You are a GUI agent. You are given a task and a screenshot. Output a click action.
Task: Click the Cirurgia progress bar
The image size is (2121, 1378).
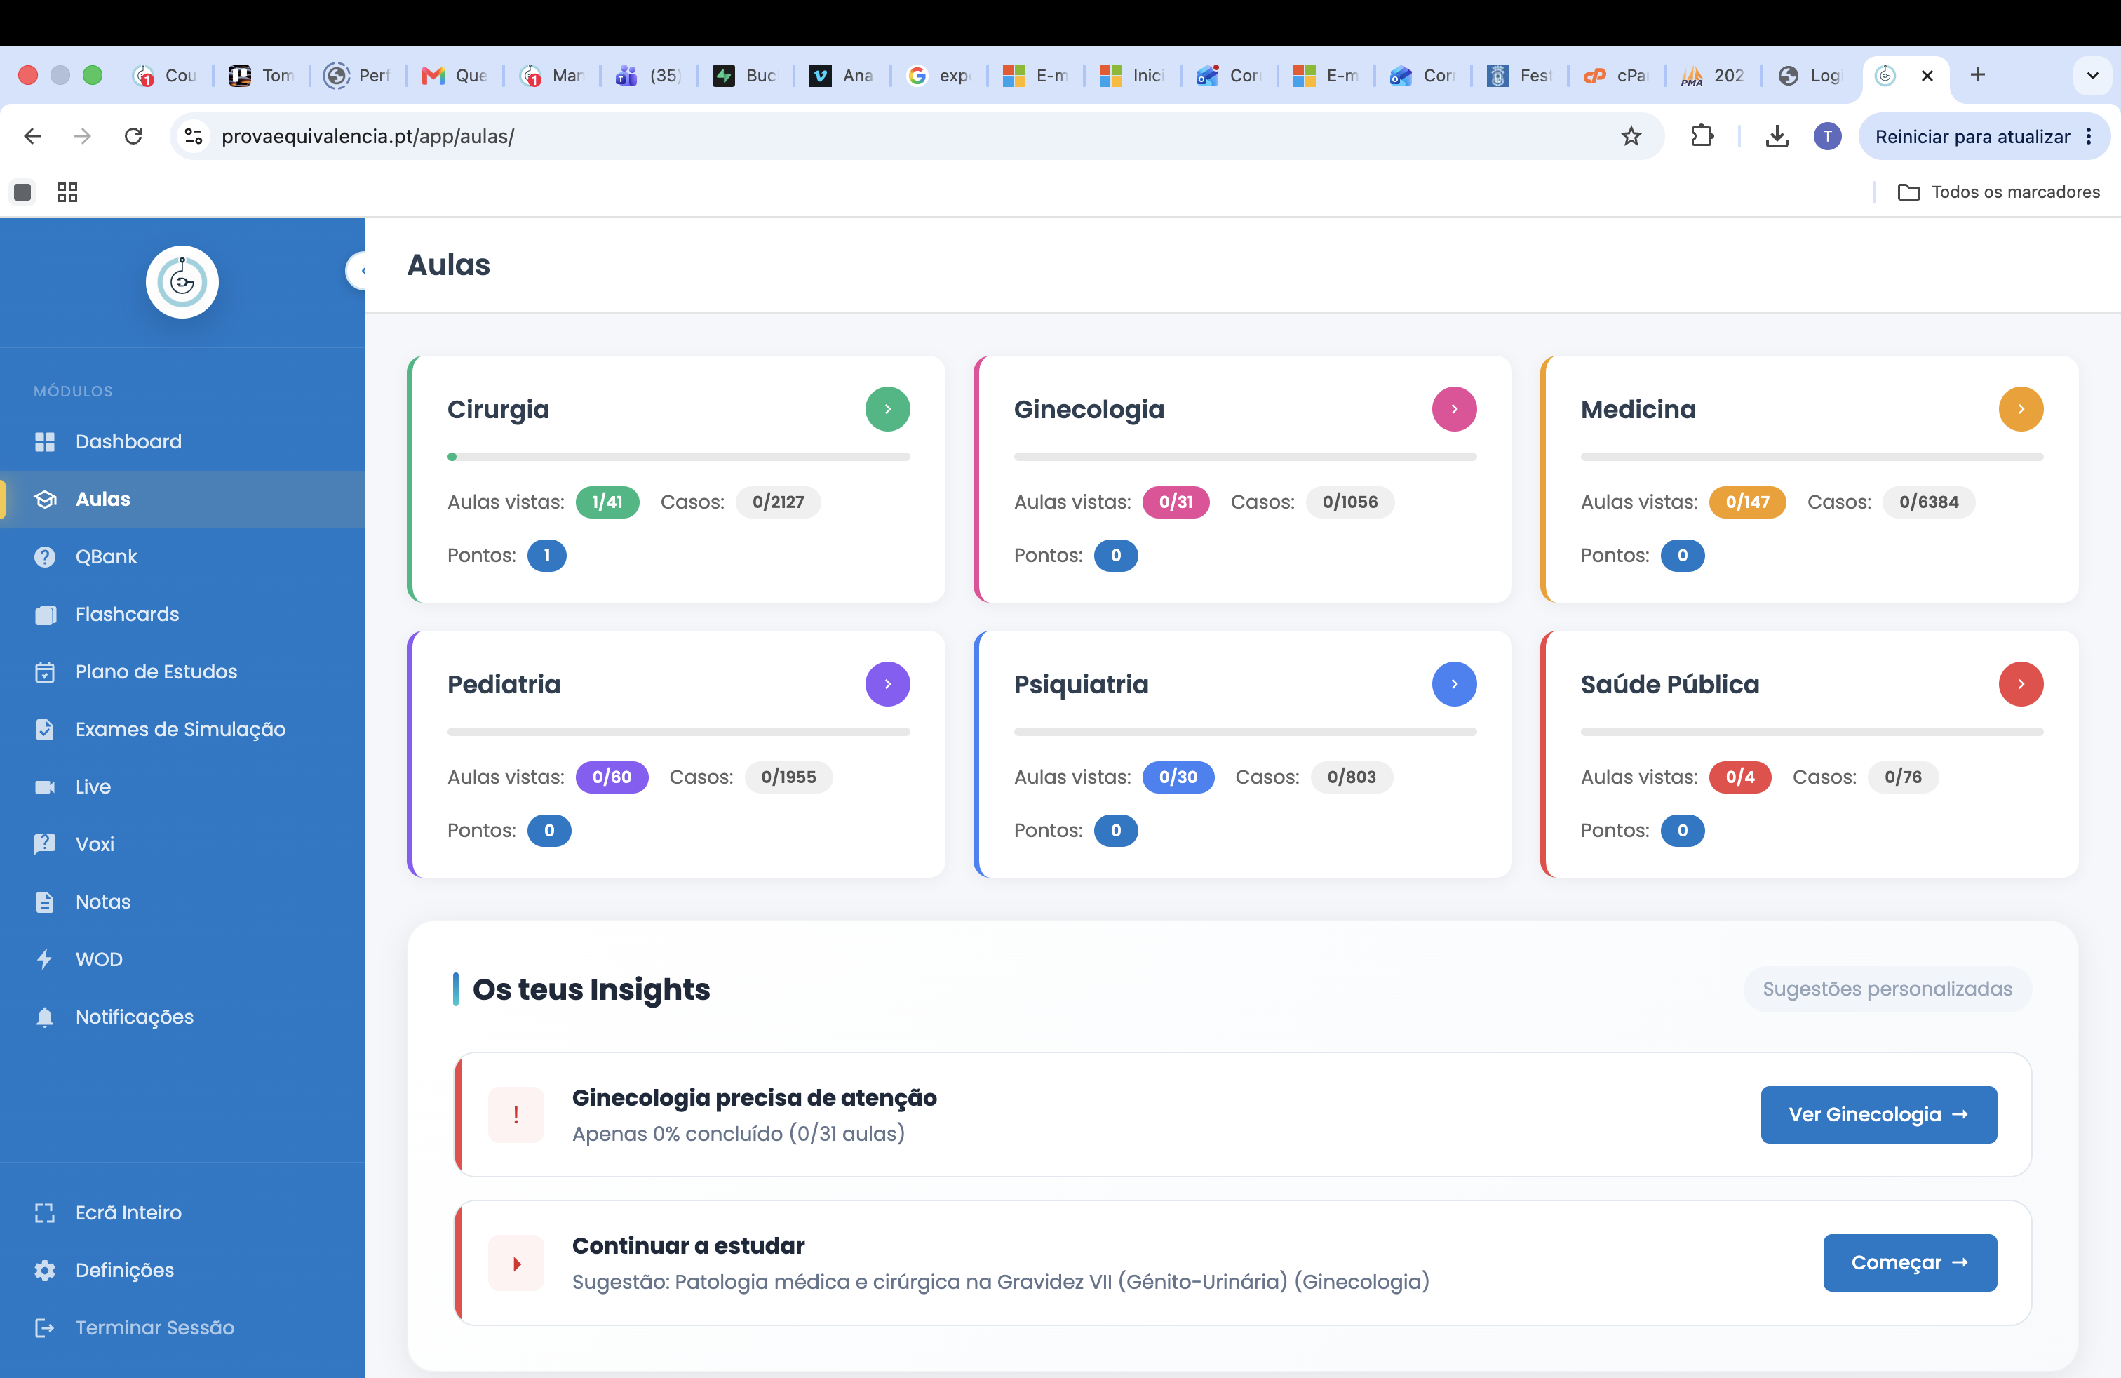(x=678, y=456)
